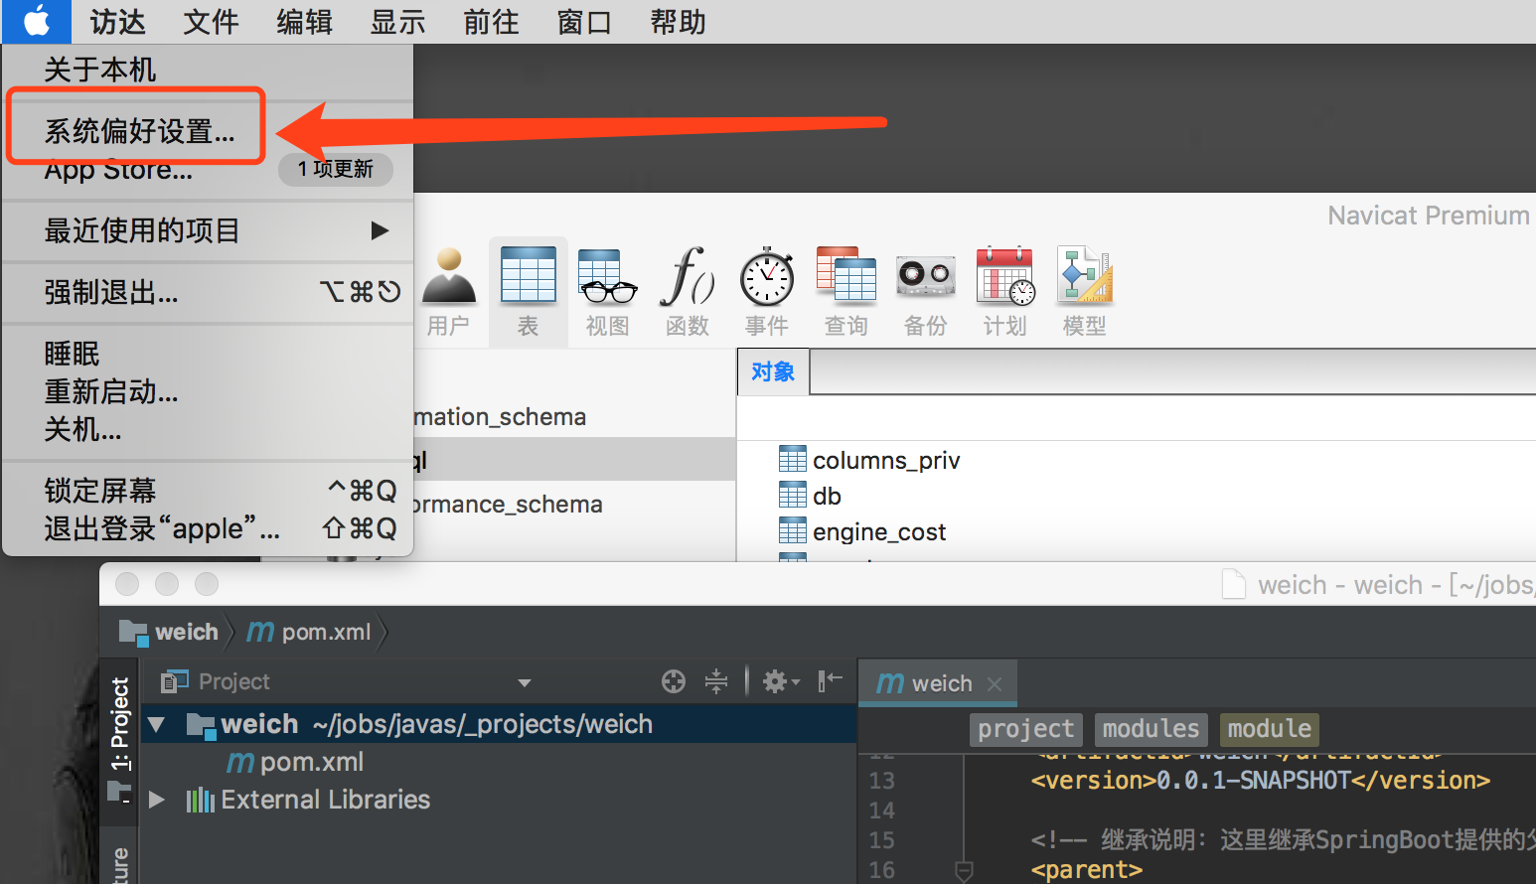Open the Schedule (计划) calendar icon
Screen dimensions: 1536x884
(x=1004, y=289)
